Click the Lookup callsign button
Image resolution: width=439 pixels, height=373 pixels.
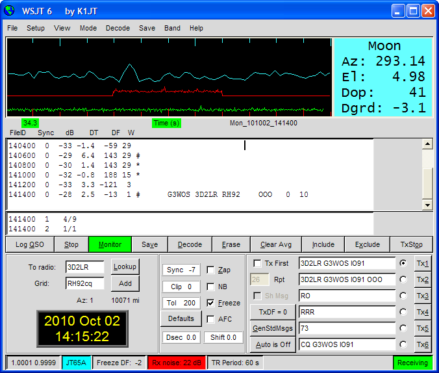pyautogui.click(x=125, y=267)
